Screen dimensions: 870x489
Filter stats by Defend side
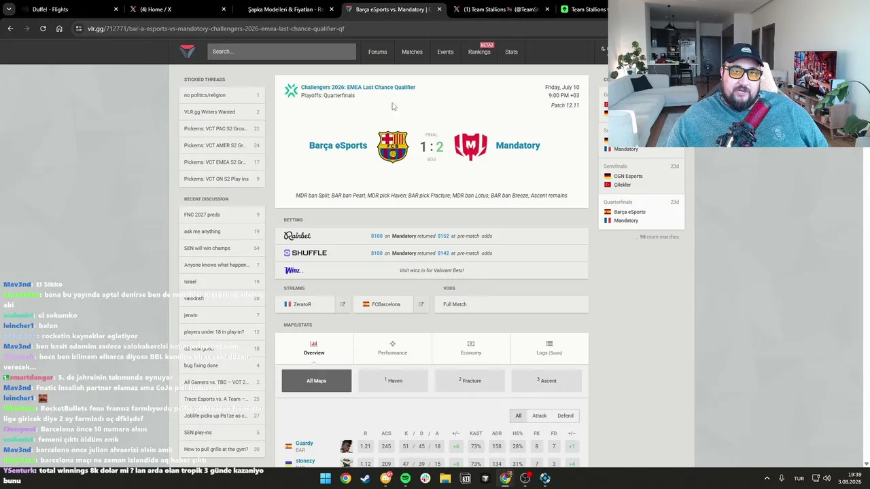565,416
